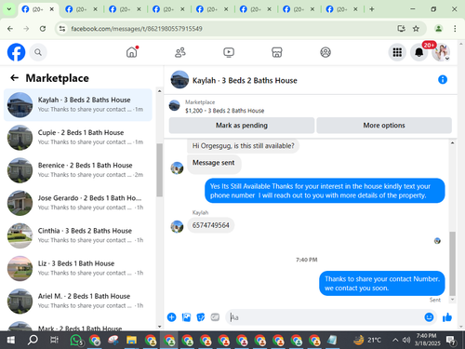This screenshot has height=349, width=465.
Task: Open the $1,200 3 Beds 2 Baths House listing
Action: [225, 111]
